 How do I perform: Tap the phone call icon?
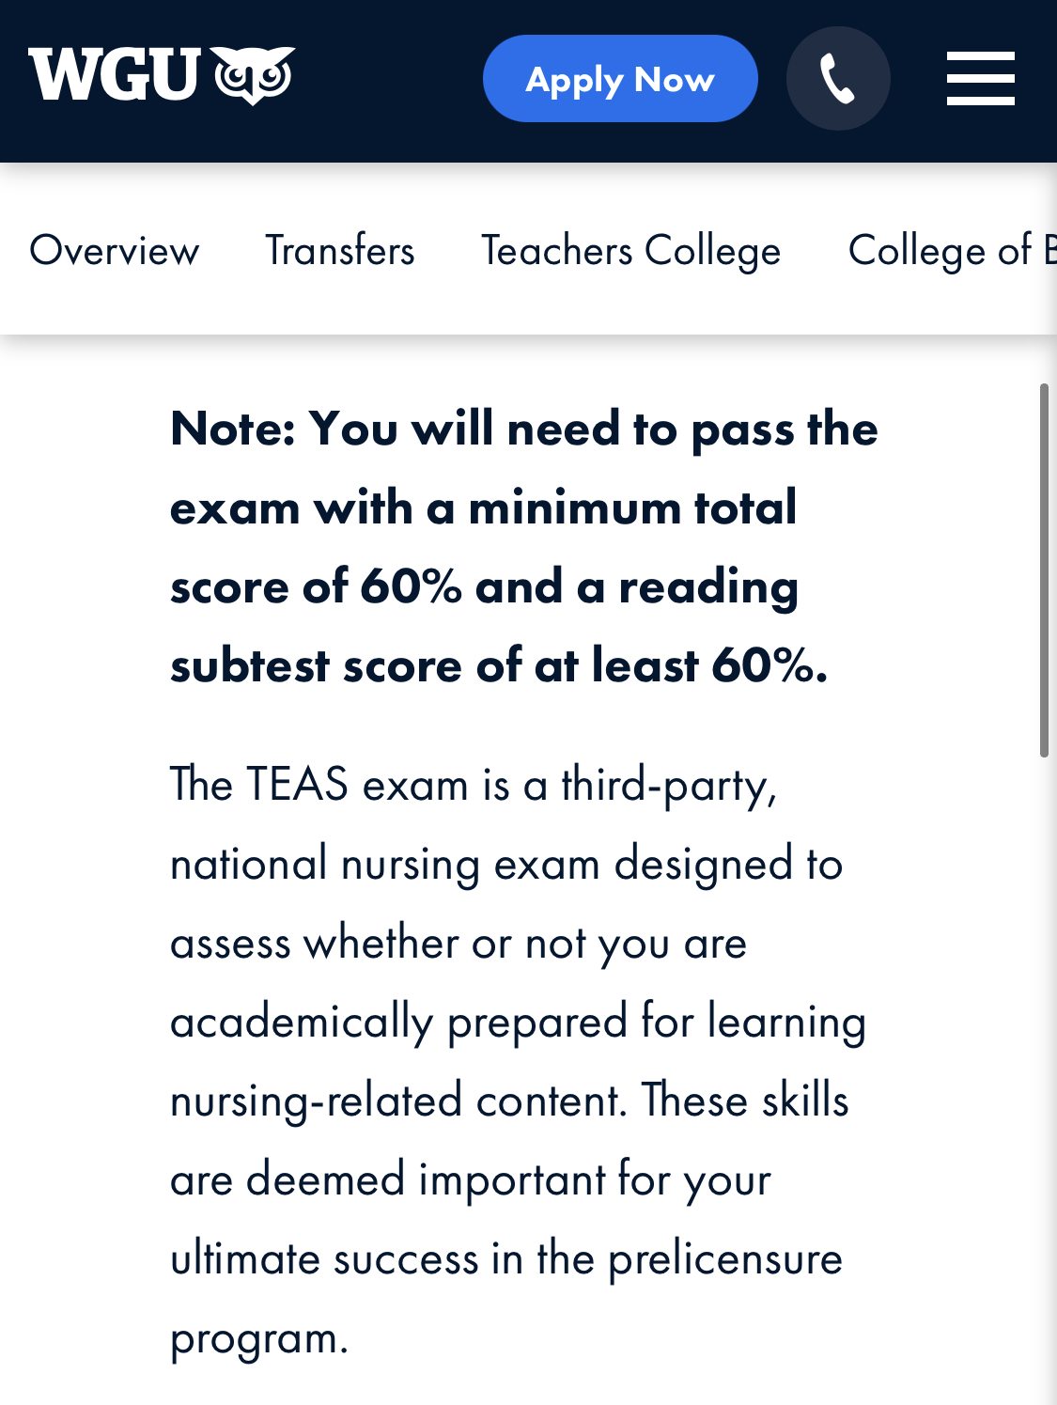tap(838, 78)
